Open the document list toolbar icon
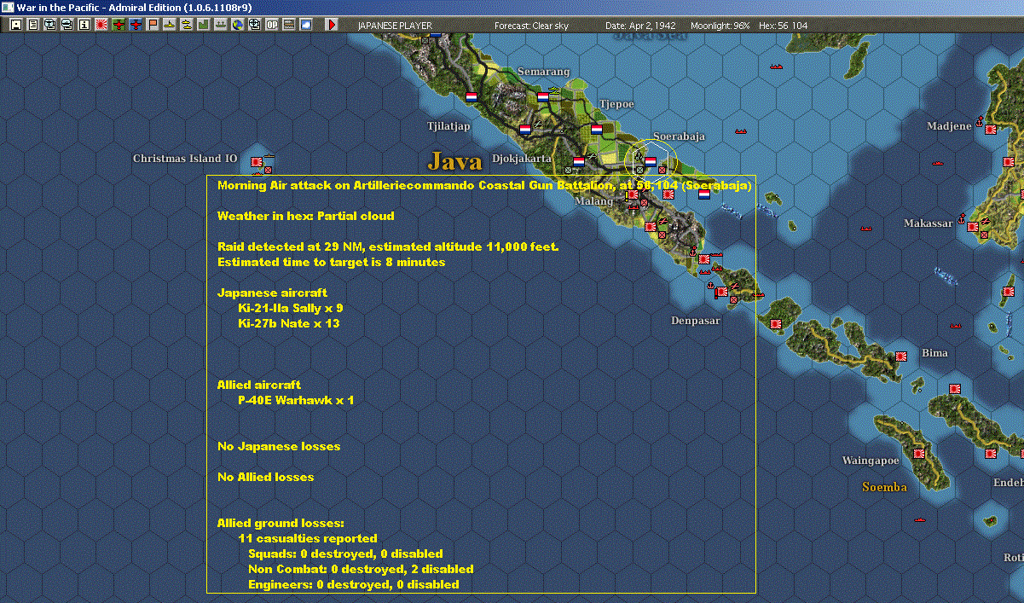 (33, 25)
